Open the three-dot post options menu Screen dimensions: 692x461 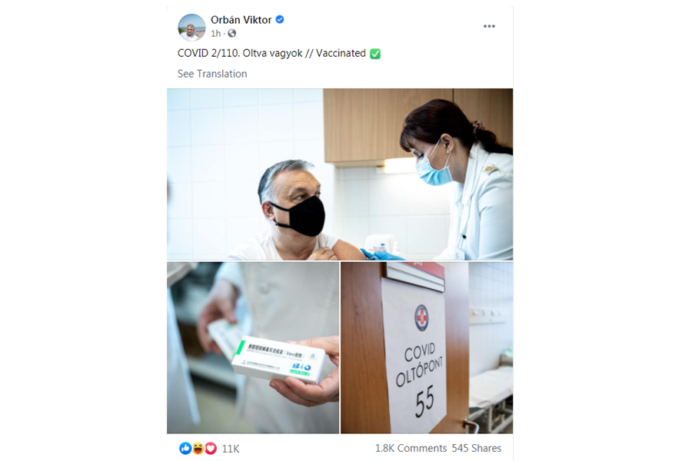tap(489, 26)
